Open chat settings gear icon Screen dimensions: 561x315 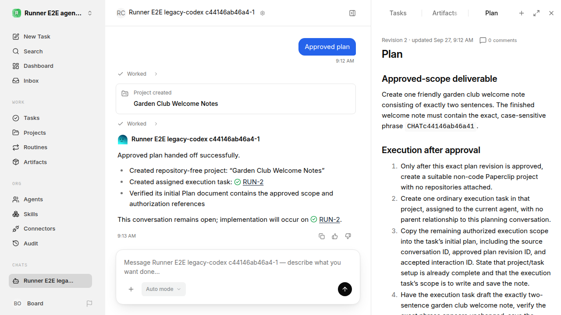pyautogui.click(x=263, y=13)
